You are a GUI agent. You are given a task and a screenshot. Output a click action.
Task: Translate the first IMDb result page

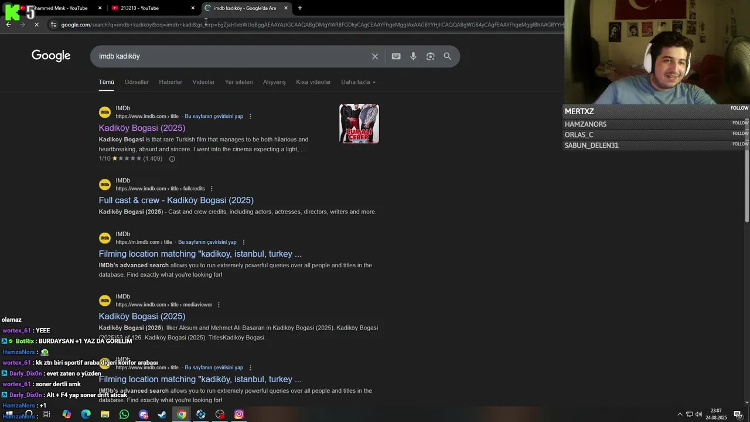pyautogui.click(x=214, y=116)
